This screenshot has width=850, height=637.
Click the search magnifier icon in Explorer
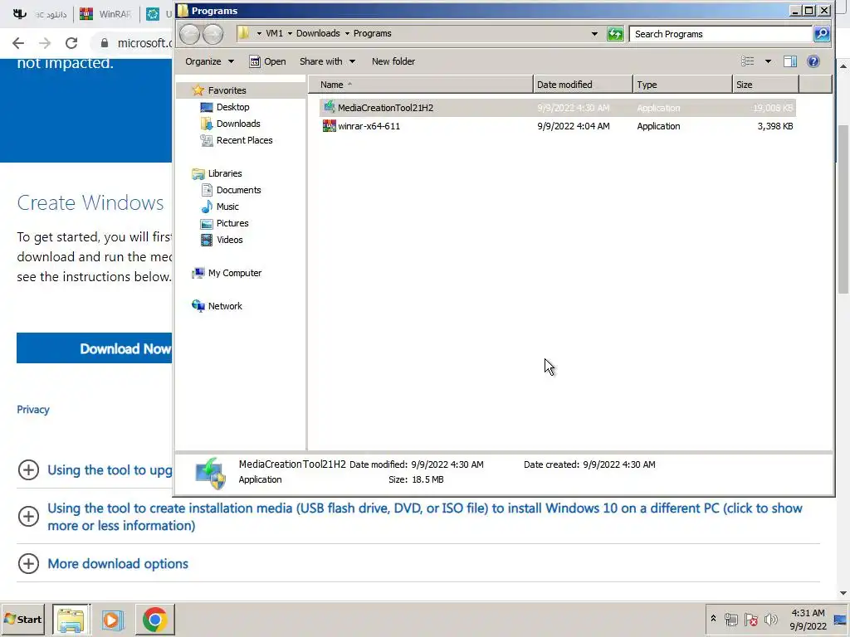(822, 33)
